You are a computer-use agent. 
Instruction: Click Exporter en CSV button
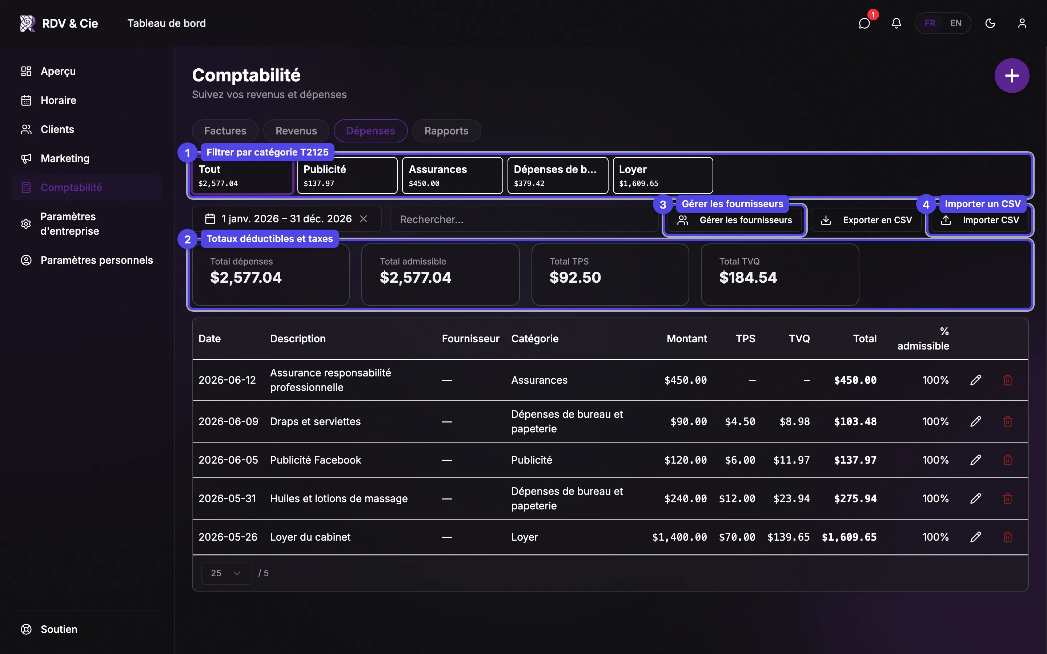click(866, 220)
